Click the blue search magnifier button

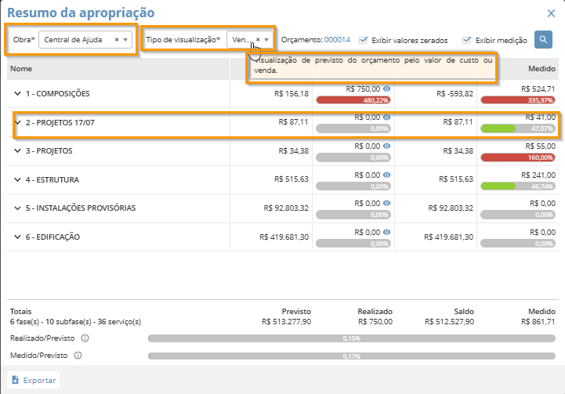[543, 39]
